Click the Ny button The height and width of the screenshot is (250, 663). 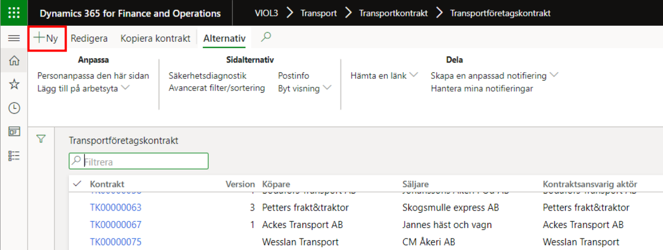(x=47, y=39)
